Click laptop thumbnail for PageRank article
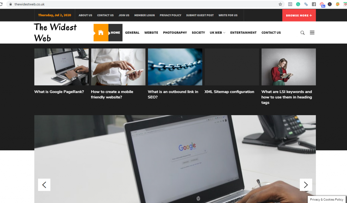This screenshot has width=347, height=203. (x=61, y=67)
